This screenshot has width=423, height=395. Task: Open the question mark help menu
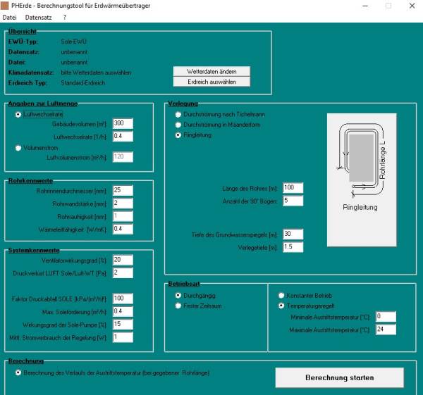[x=65, y=16]
